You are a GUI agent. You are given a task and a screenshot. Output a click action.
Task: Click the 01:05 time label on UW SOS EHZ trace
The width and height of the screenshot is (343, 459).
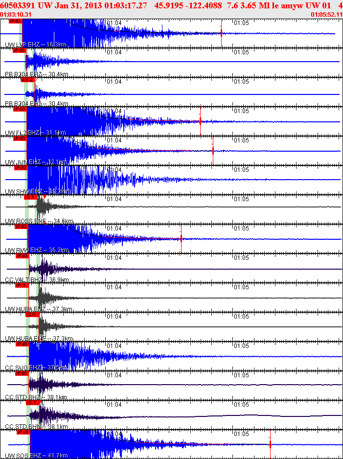coord(242,434)
